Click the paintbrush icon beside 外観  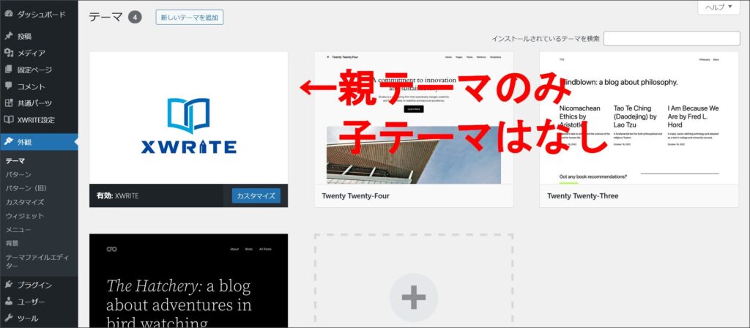click(9, 141)
